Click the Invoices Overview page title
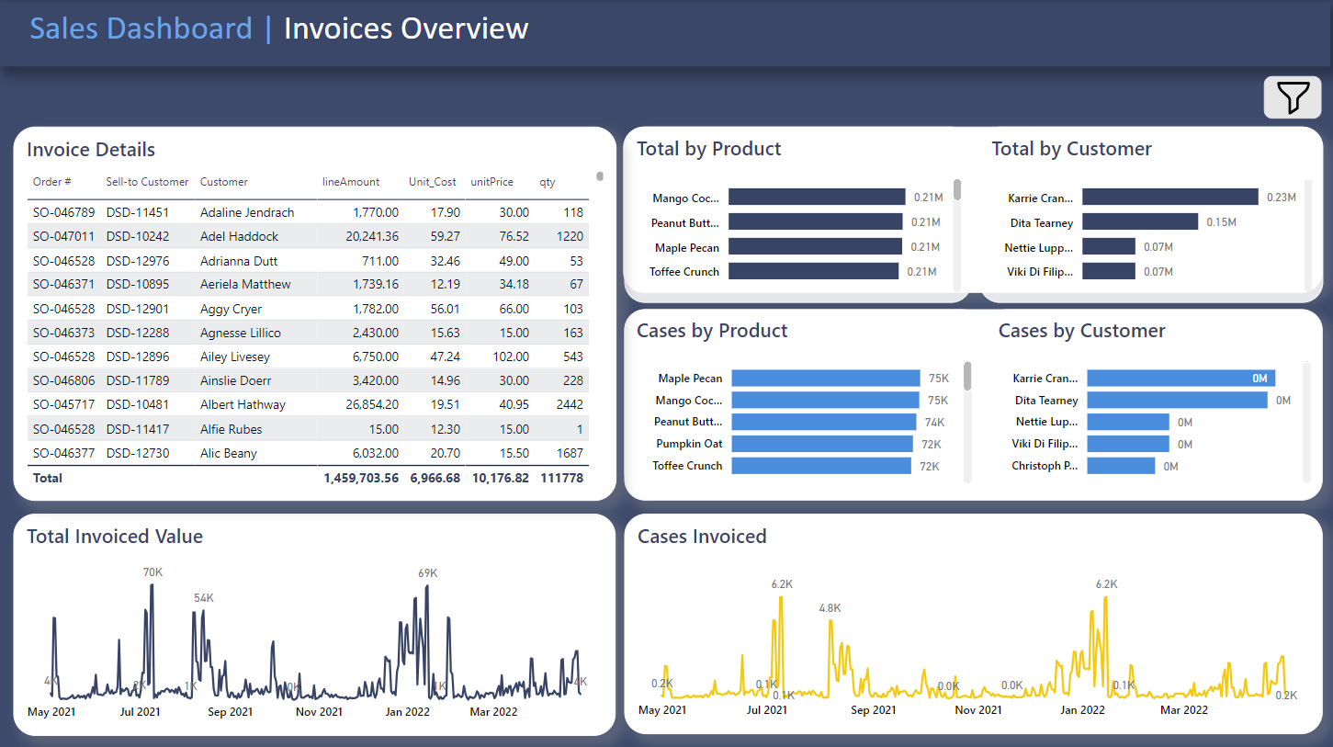This screenshot has width=1333, height=747. coord(406,28)
